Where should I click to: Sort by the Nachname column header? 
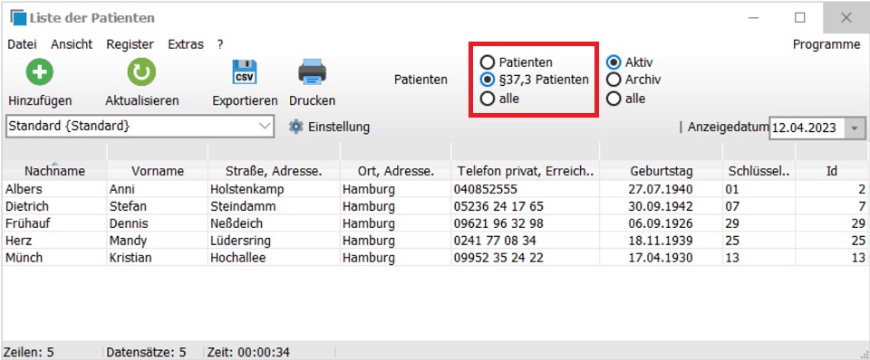[54, 171]
